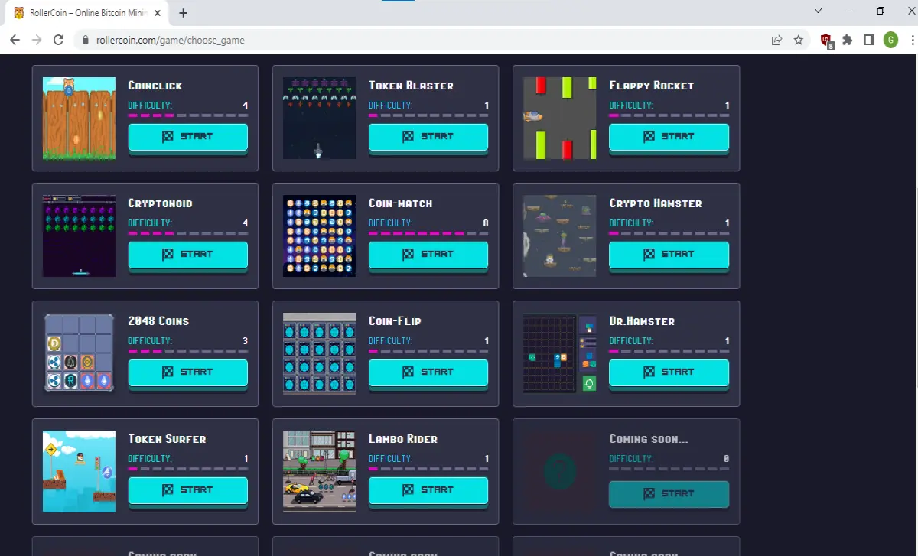Click the Coinclick difficulty progress bar

187,115
